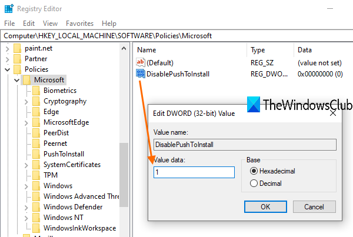Select the Cryptography folder icon

(x=36, y=101)
